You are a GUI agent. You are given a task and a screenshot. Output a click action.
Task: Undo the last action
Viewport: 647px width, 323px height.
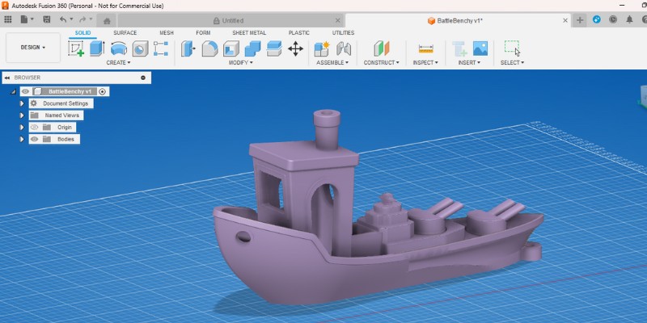pos(63,19)
